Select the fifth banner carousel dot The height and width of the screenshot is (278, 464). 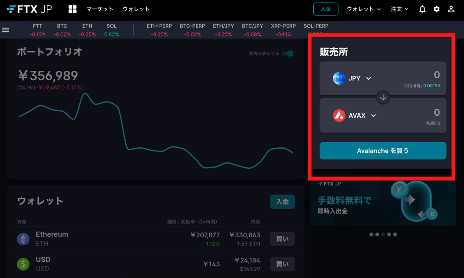pyautogui.click(x=395, y=234)
